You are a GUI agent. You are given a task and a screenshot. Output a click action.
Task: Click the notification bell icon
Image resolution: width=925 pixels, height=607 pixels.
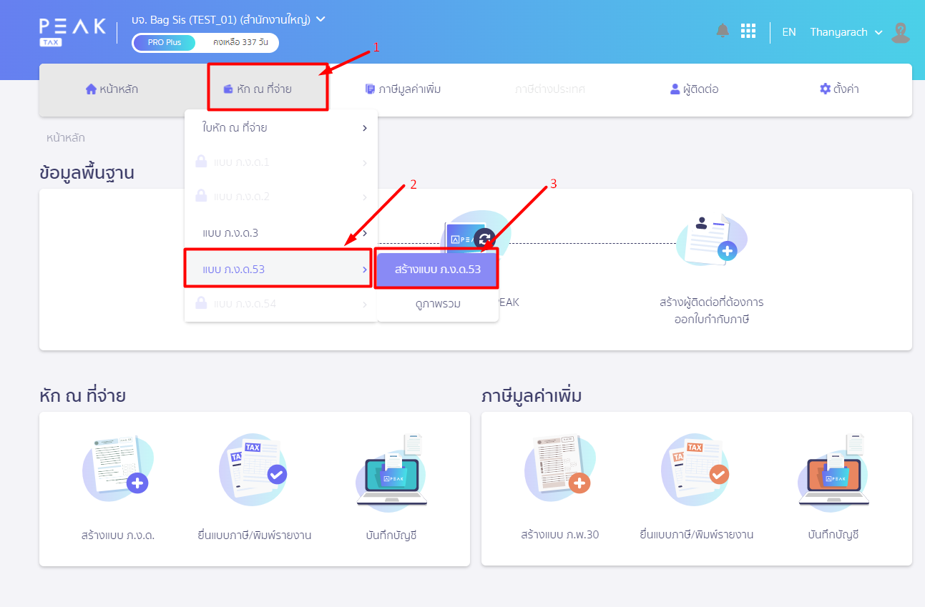[723, 31]
